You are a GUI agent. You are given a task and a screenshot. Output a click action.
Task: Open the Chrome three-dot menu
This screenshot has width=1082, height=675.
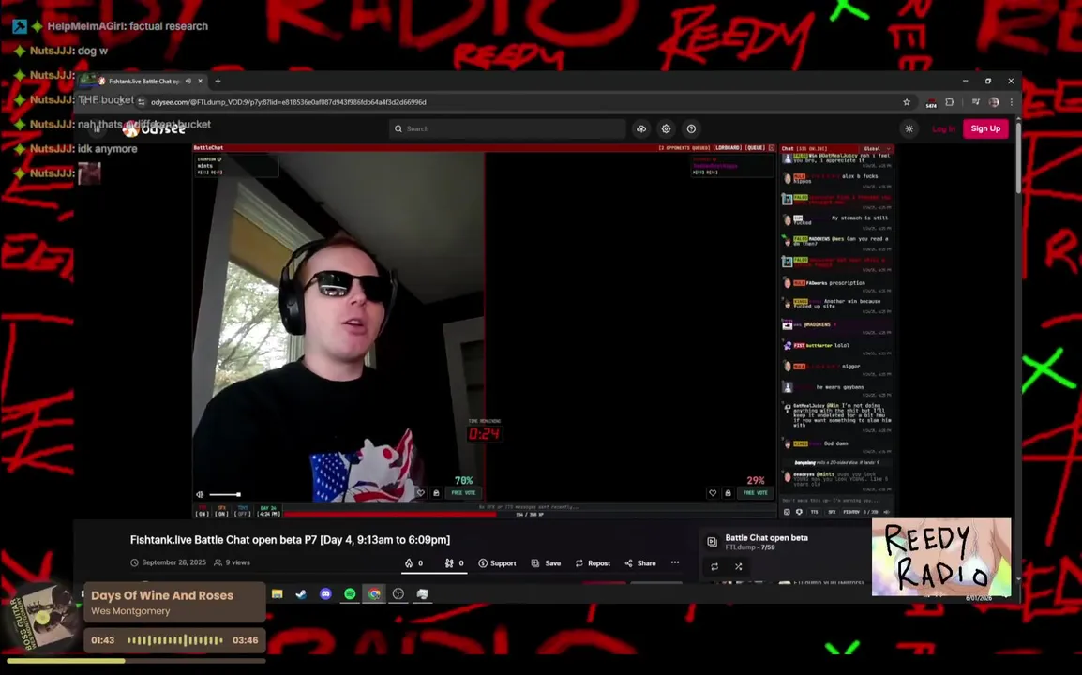coord(1012,102)
